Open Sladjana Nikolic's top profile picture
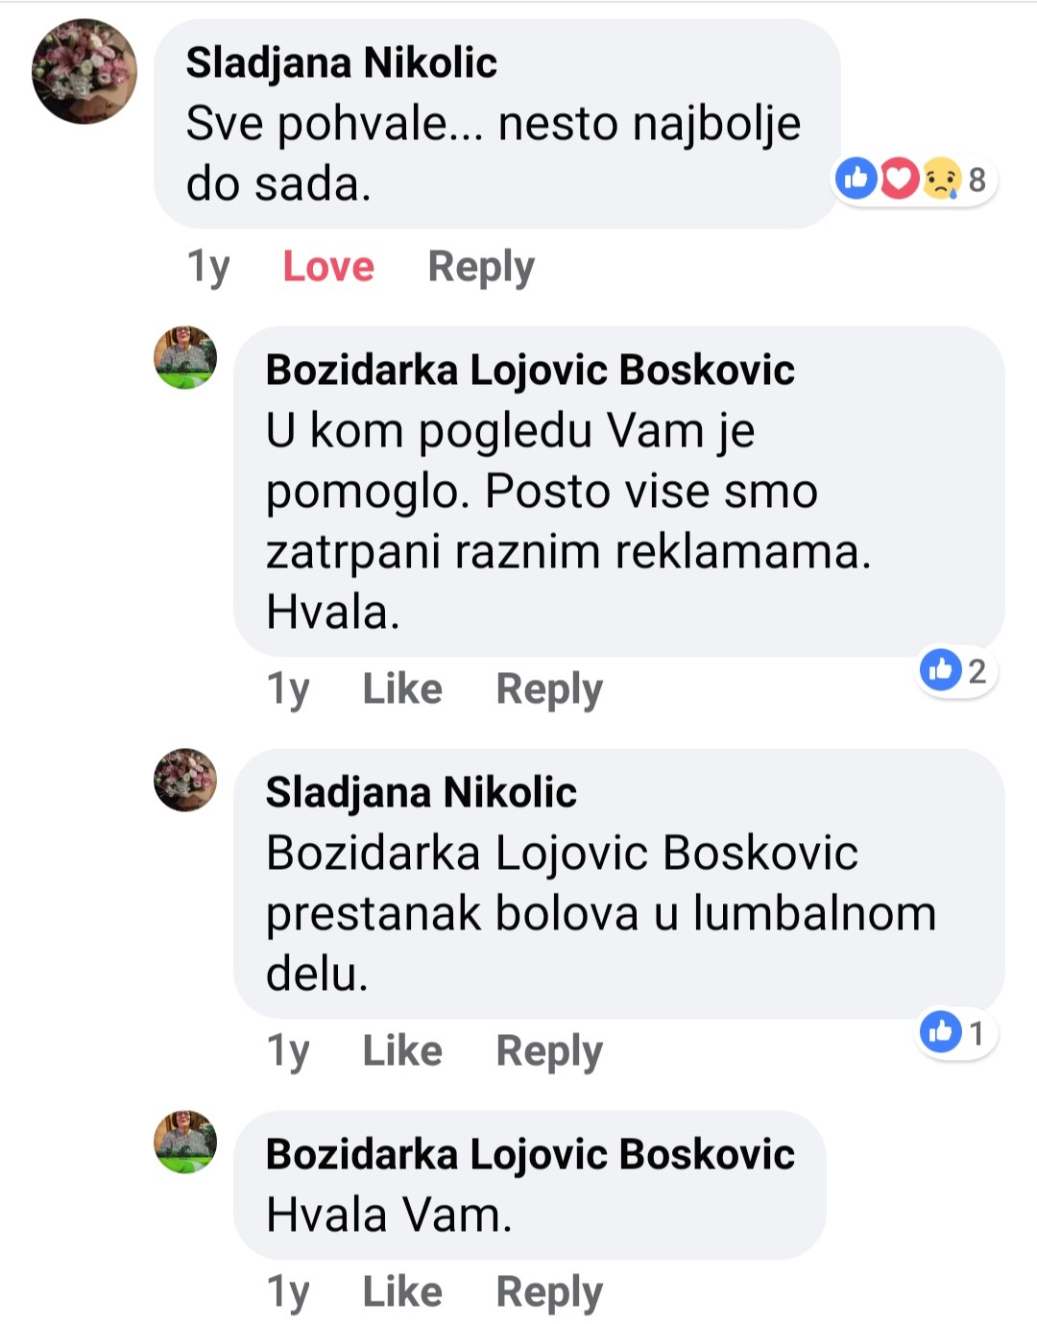 point(84,71)
